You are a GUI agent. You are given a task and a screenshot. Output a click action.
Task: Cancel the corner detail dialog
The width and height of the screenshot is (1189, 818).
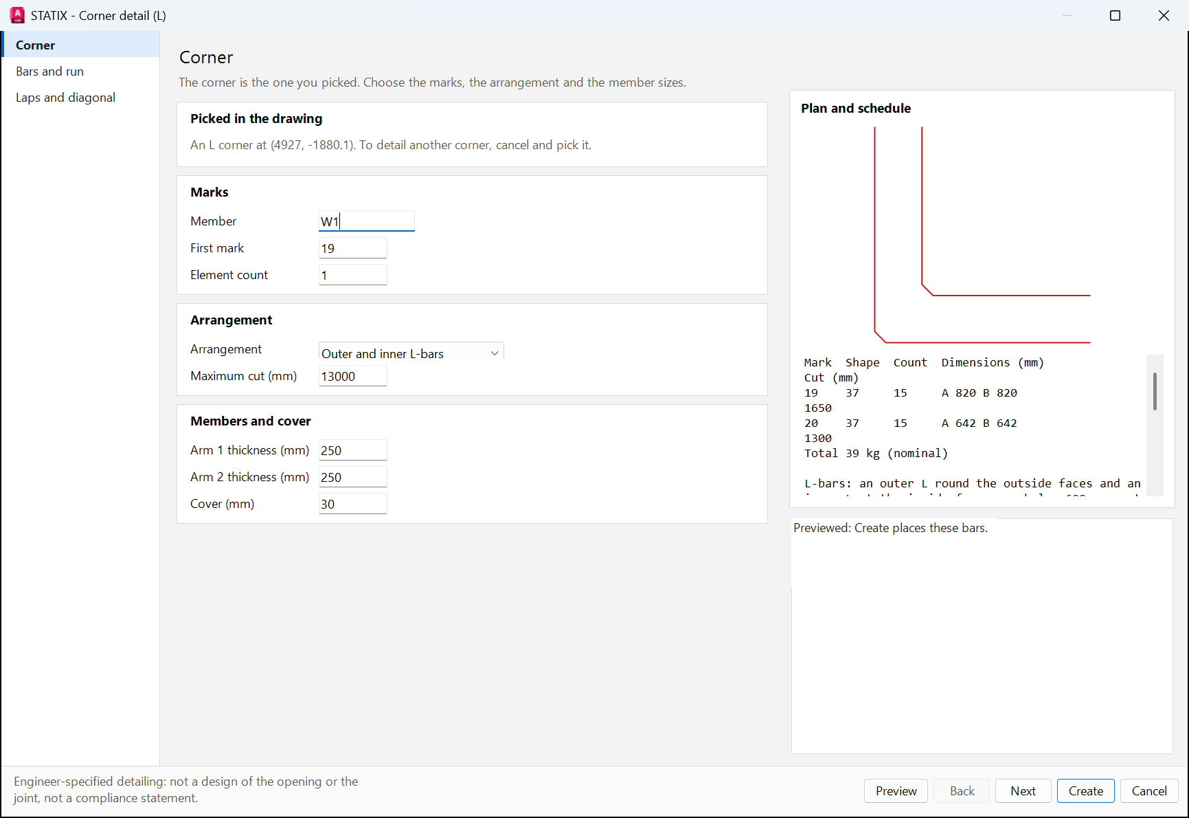[x=1149, y=791]
